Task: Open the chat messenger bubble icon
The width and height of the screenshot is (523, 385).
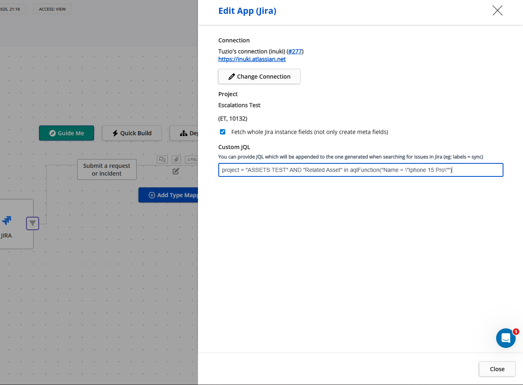Action: pyautogui.click(x=506, y=338)
